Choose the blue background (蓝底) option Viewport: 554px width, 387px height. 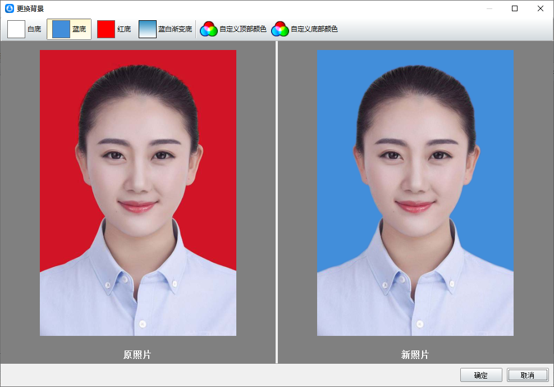[69, 29]
